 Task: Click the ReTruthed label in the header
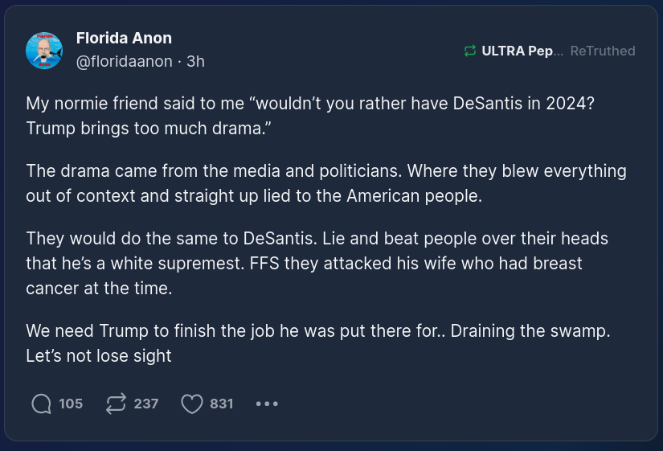tap(603, 51)
